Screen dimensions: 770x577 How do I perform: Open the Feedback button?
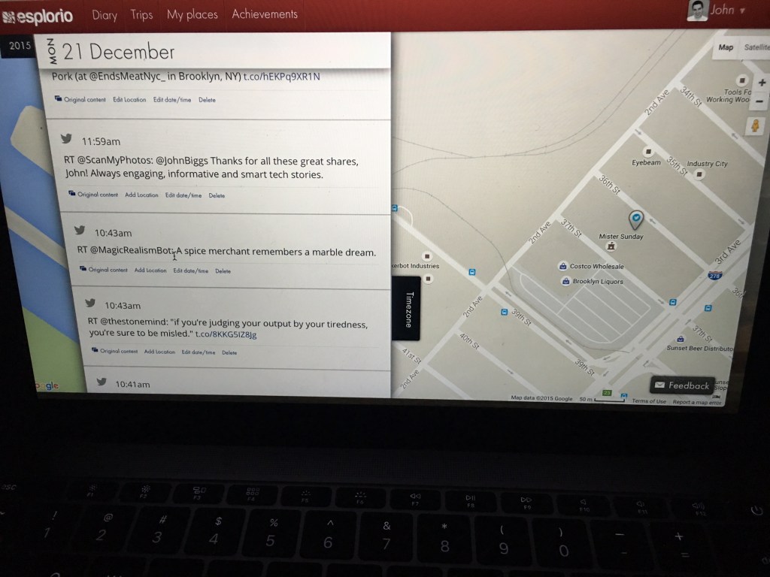(682, 385)
